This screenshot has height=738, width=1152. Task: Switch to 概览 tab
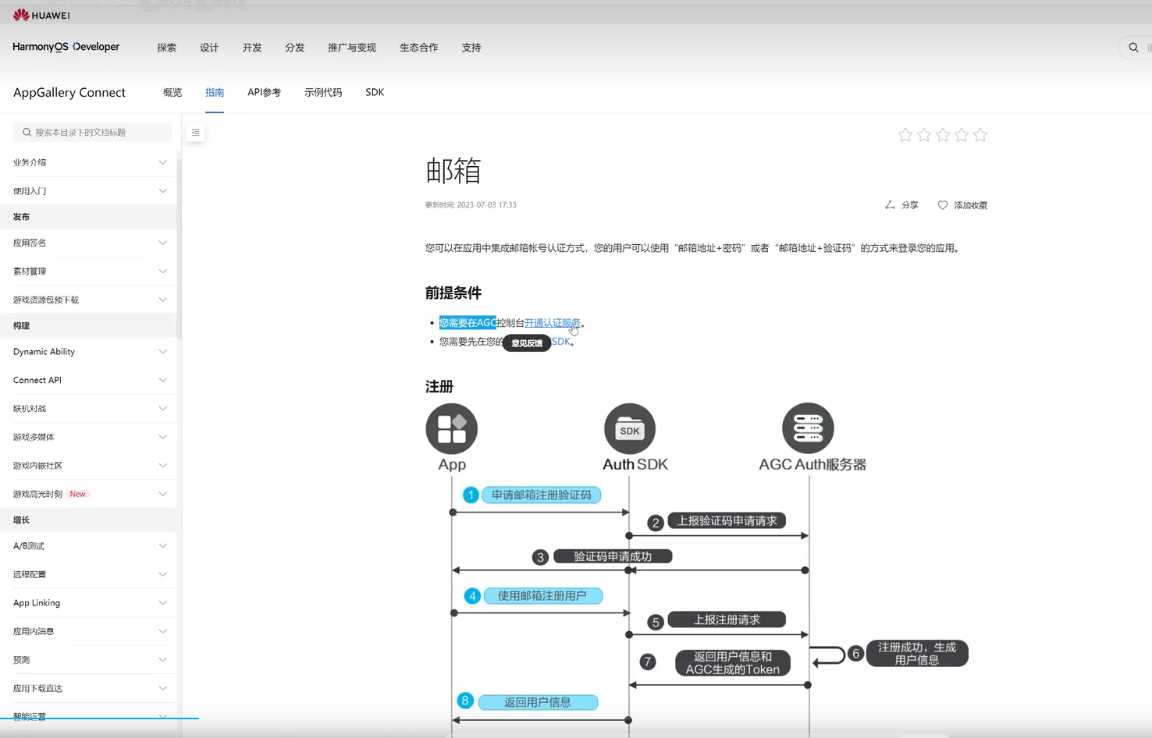pos(172,92)
